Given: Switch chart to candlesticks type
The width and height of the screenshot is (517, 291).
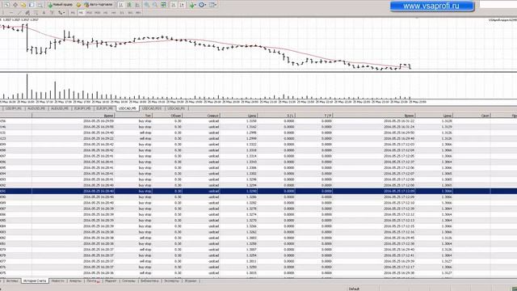Looking at the screenshot, I should click(x=129, y=5).
